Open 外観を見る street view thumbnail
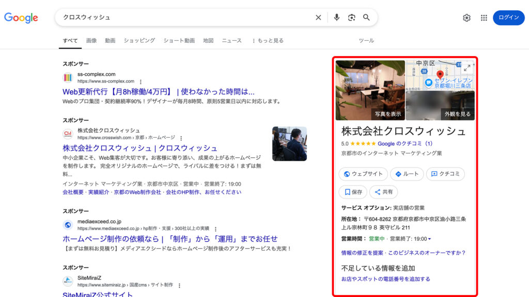529x297 pixels. (440, 105)
